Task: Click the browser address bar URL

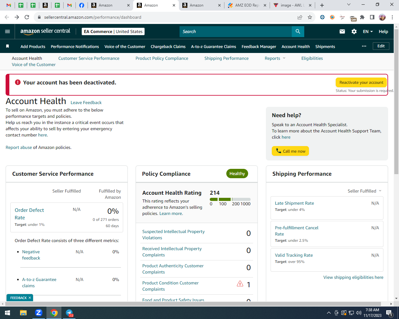Action: (93, 17)
